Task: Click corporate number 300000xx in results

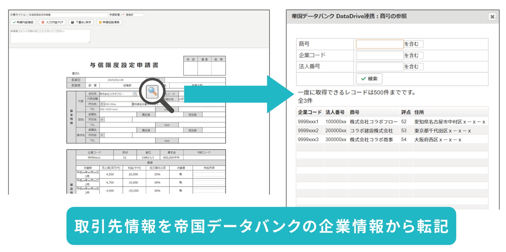Action: point(336,139)
